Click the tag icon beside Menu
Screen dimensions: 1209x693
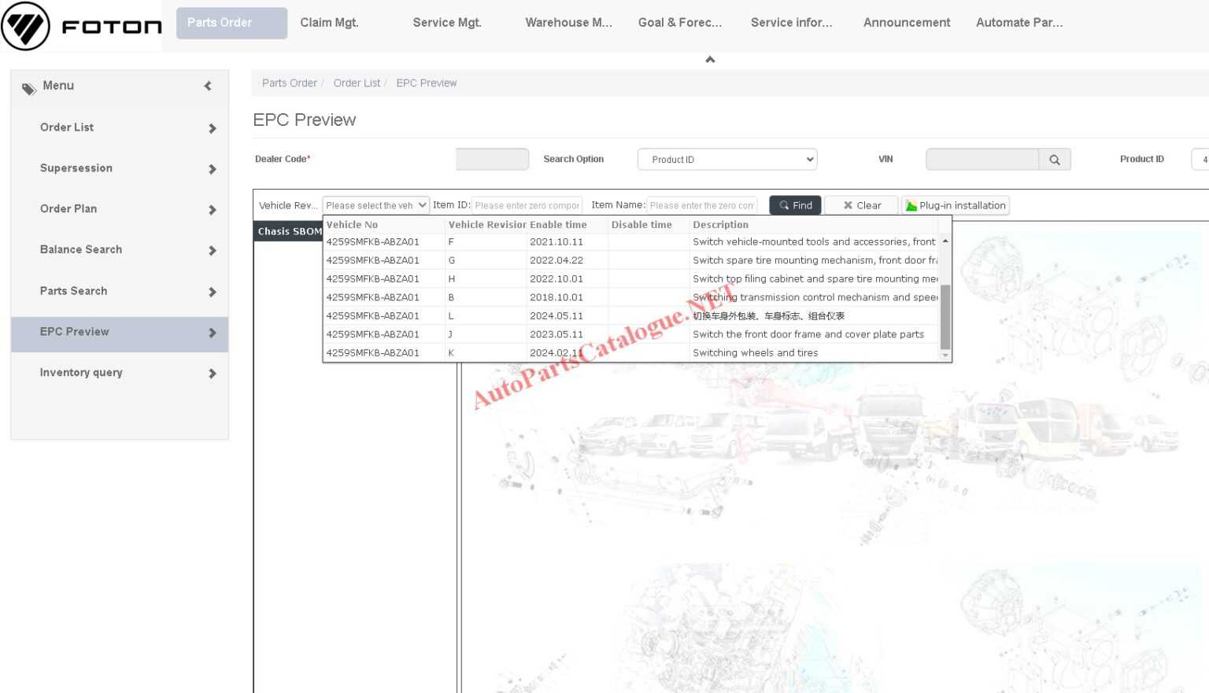(29, 88)
